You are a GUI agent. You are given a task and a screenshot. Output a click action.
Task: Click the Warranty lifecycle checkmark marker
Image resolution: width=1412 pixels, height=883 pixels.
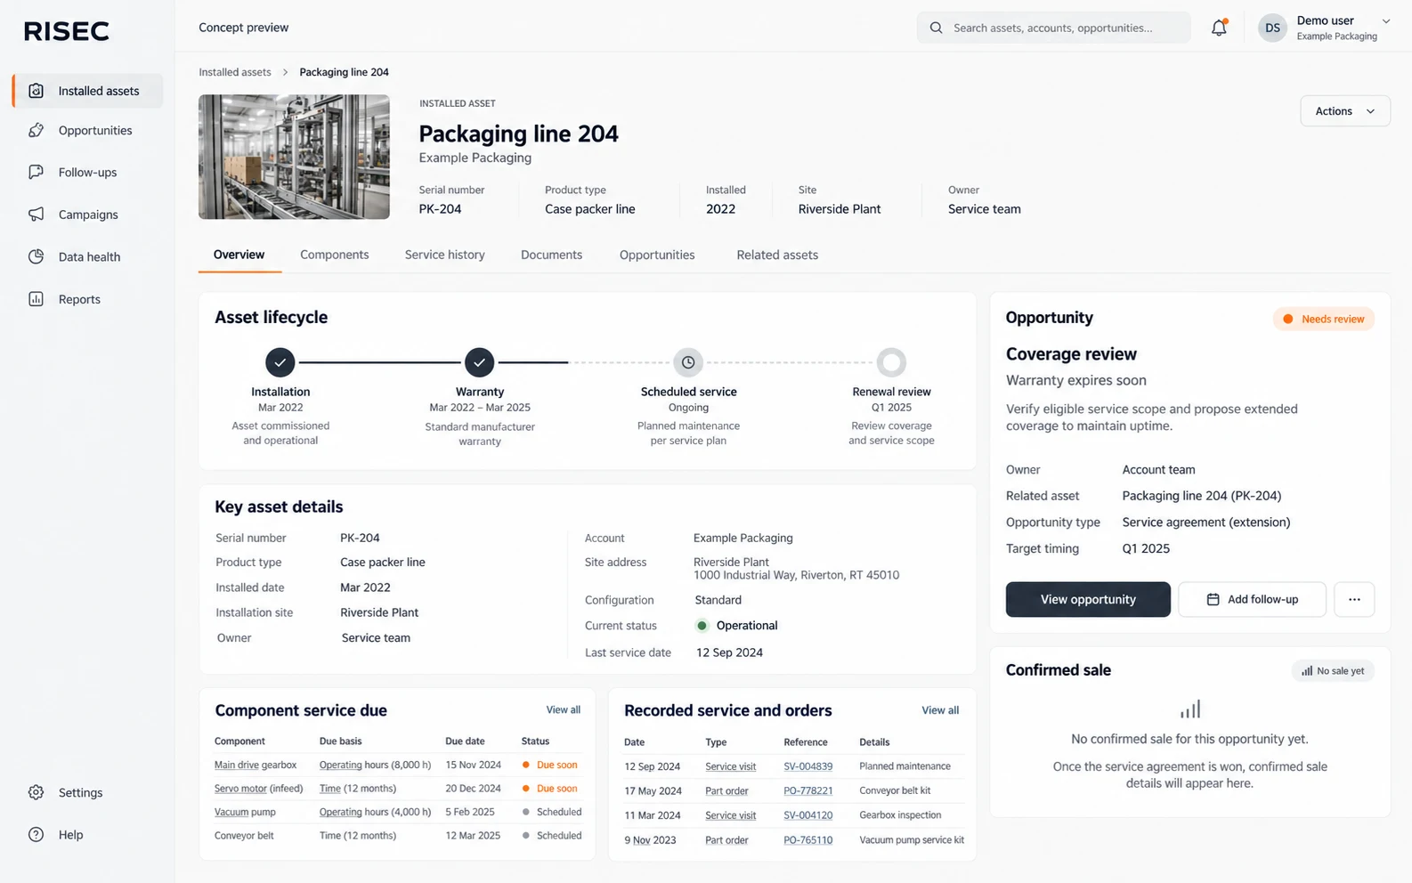480,362
